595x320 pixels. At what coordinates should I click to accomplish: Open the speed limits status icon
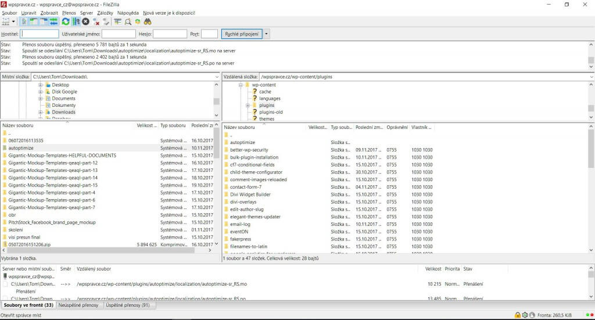532,315
